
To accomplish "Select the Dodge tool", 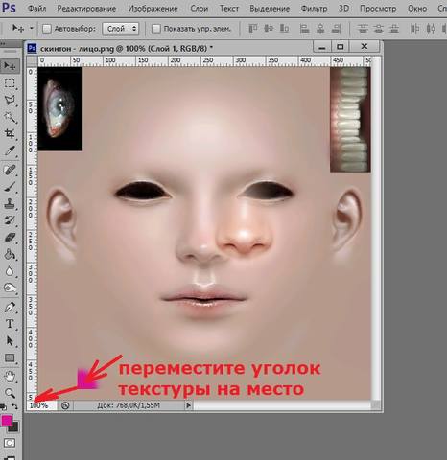I will pos(10,287).
